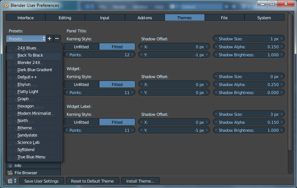This screenshot has width=297, height=188.
Task: Switch to the Themes tab
Action: (x=185, y=18)
